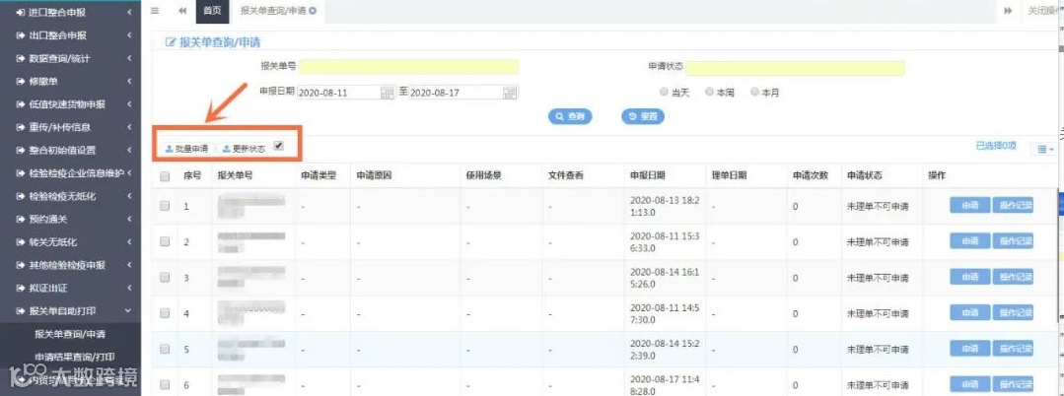Expand 其他检验检疫申报 with its chevron
This screenshot has width=1064, height=396.
pos(129,265)
